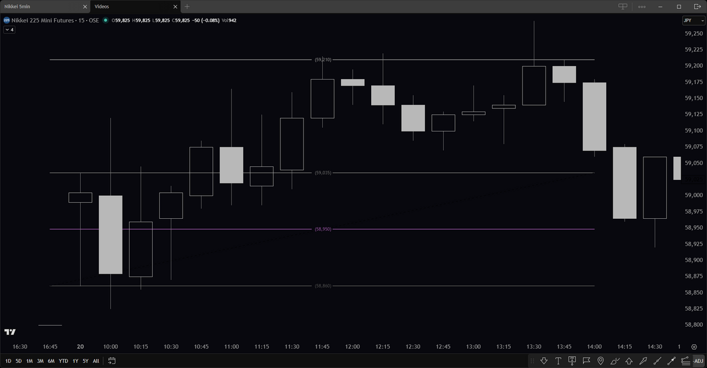Open the three-dots more menu
Viewport: 707px width, 368px height.
tap(642, 6)
